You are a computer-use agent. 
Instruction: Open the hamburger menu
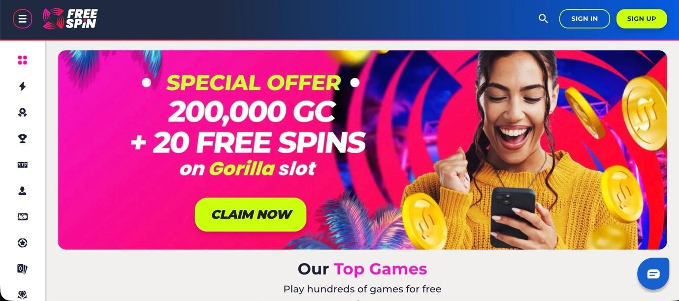click(22, 19)
